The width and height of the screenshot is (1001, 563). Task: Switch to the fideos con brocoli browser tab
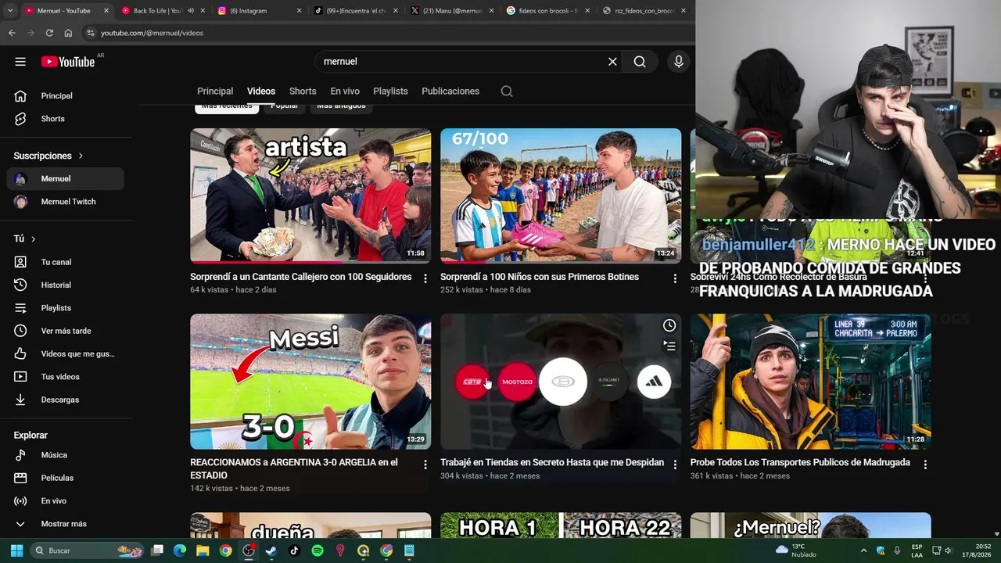[x=547, y=11]
